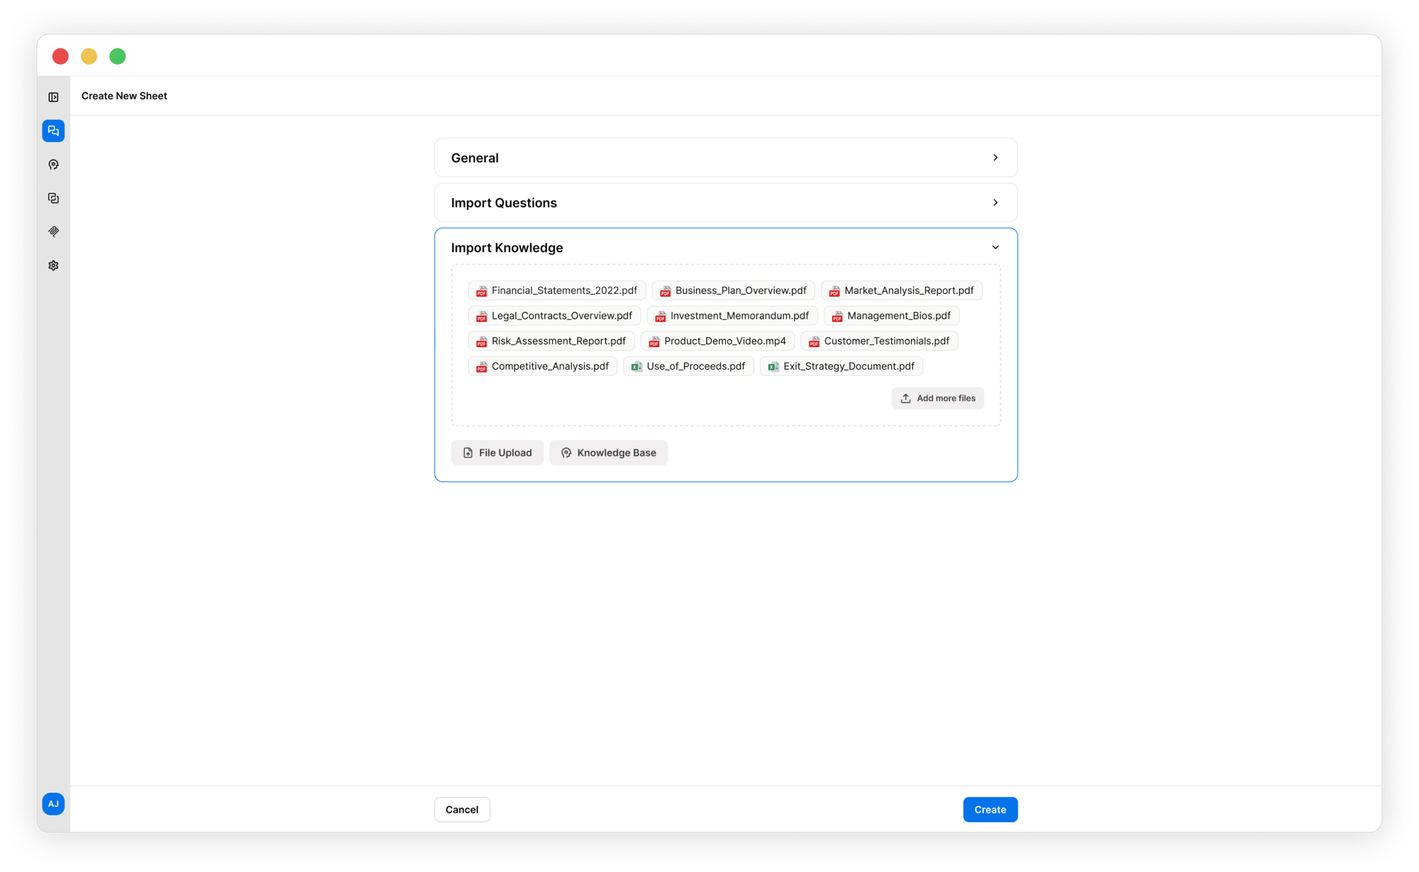Toggle the sidebar panel icon
The width and height of the screenshot is (1419, 872).
53,97
